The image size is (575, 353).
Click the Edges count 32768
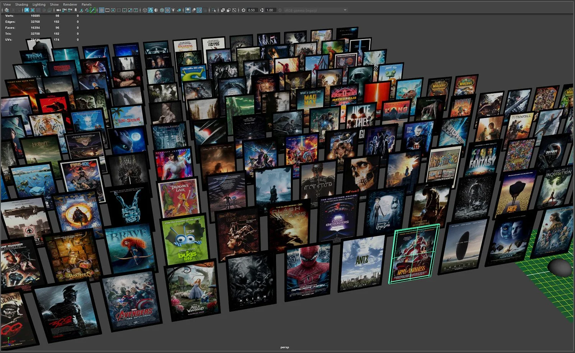pos(35,22)
